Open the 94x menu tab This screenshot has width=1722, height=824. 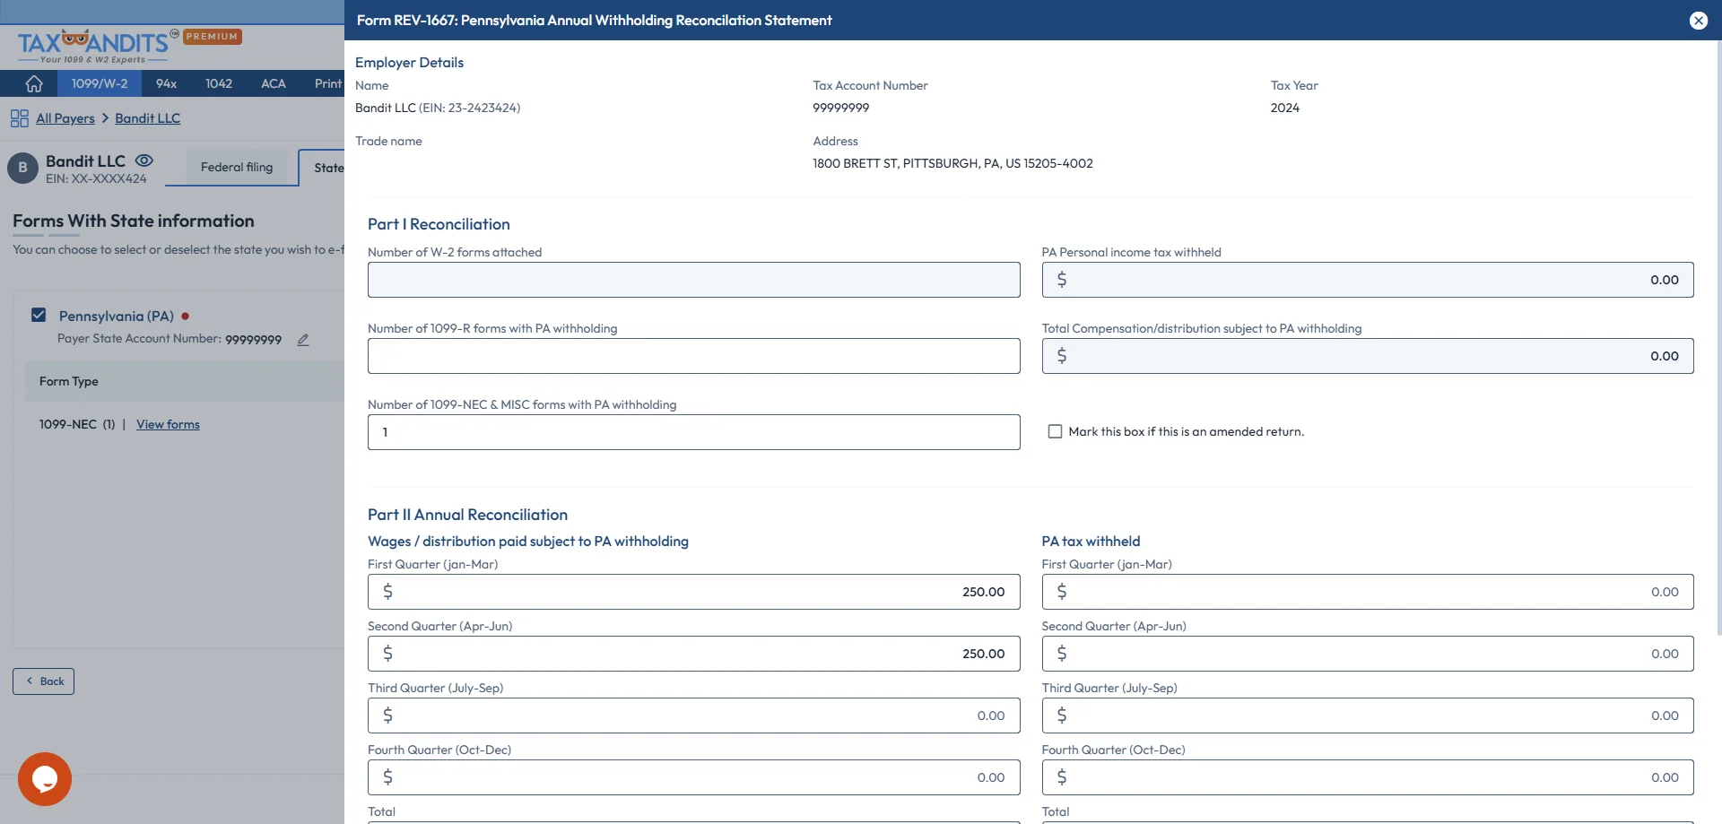point(167,83)
